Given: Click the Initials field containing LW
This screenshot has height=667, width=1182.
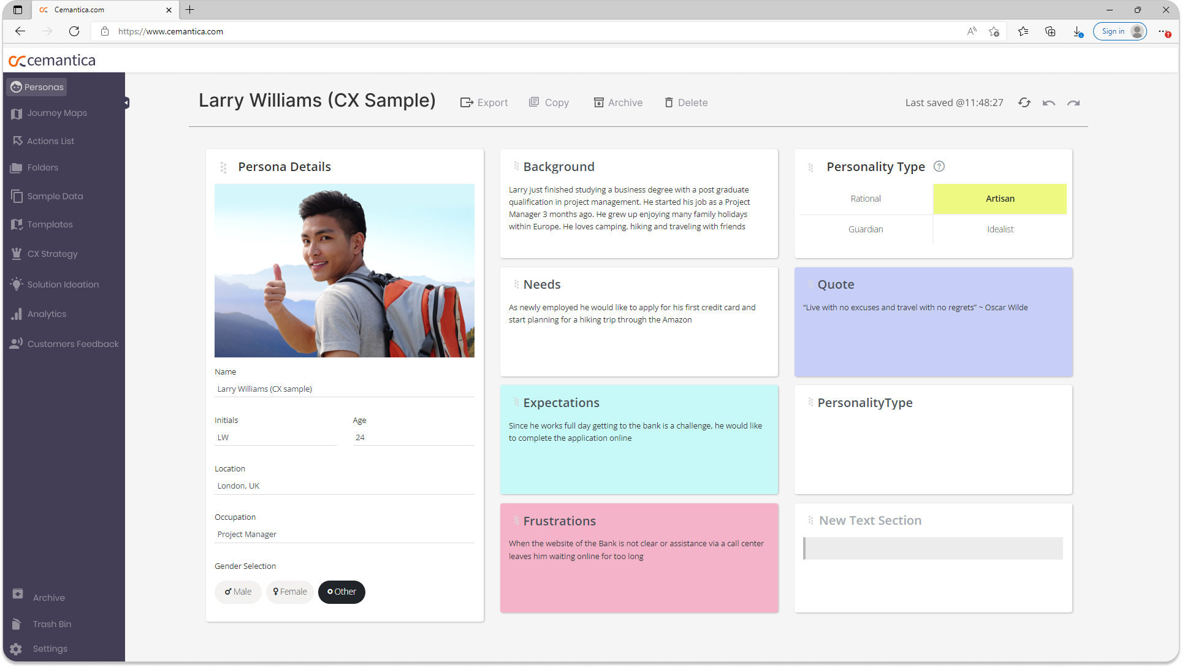Looking at the screenshot, I should point(275,438).
